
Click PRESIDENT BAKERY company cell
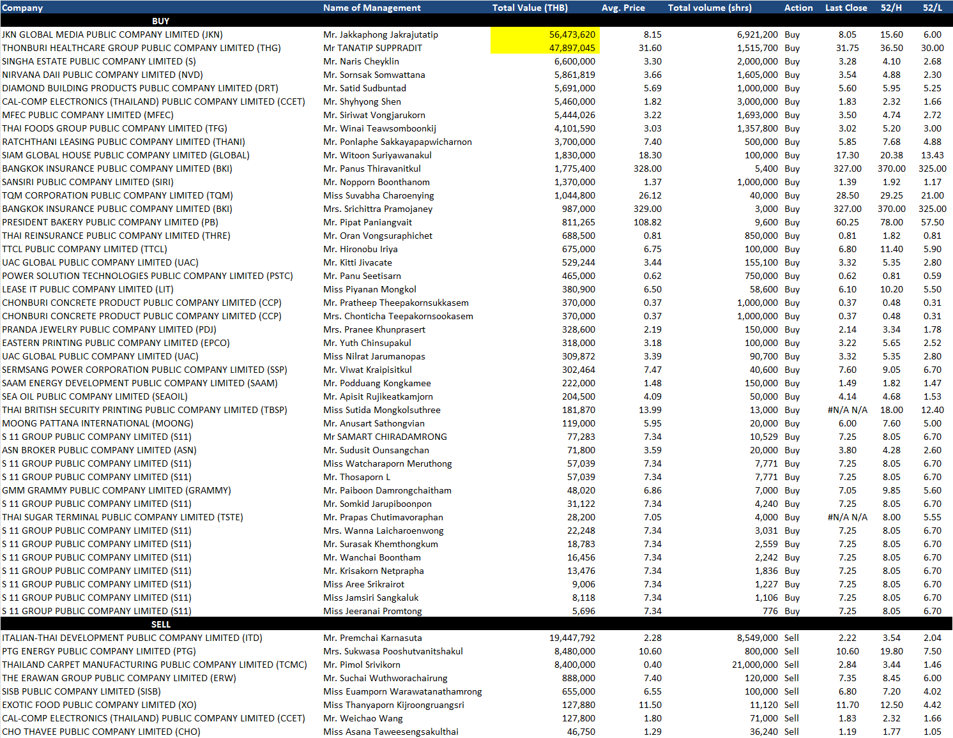pos(110,222)
